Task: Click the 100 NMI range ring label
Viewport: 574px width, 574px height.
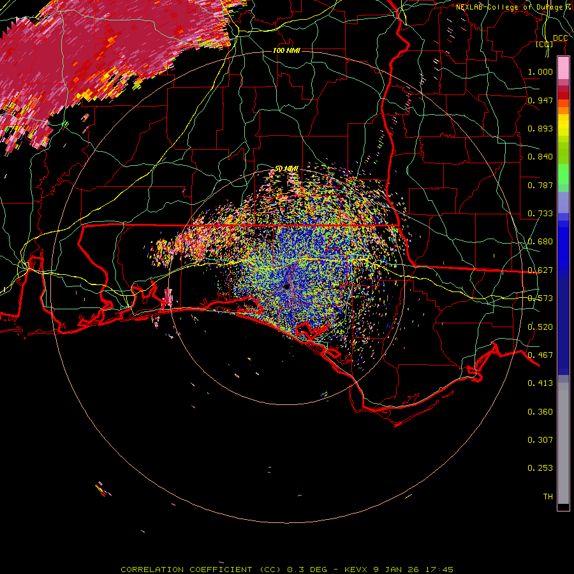Action: click(x=286, y=50)
